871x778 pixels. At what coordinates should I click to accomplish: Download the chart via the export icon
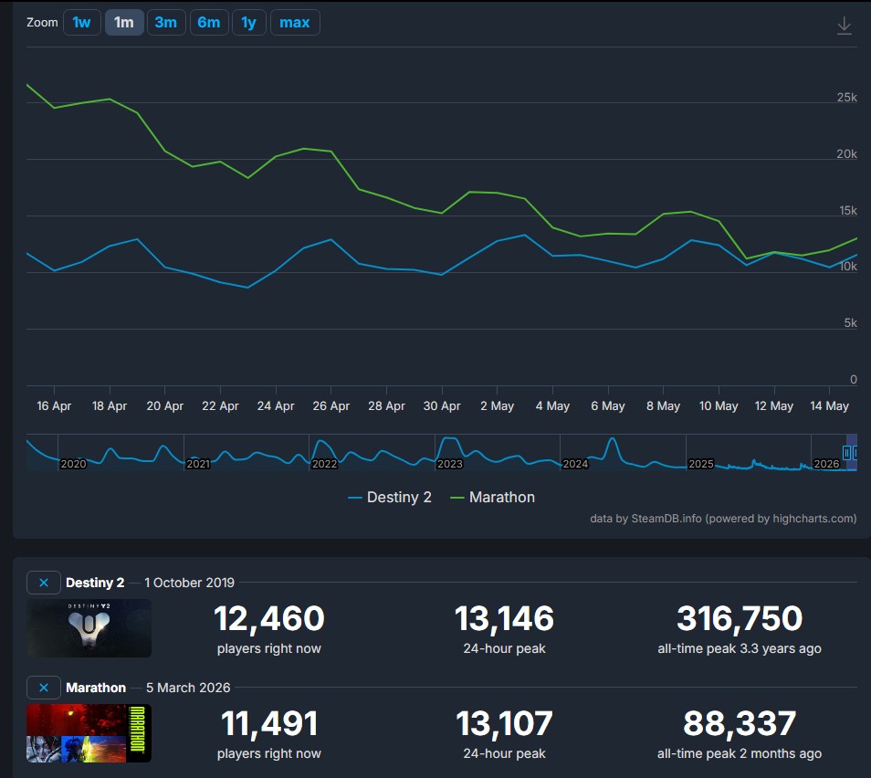click(844, 26)
